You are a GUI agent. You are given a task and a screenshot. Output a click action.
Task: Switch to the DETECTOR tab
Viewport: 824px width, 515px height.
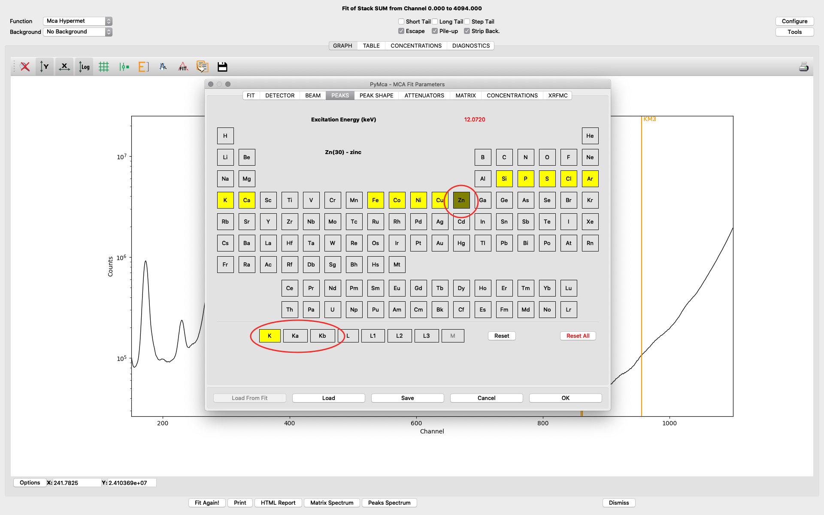pos(280,95)
